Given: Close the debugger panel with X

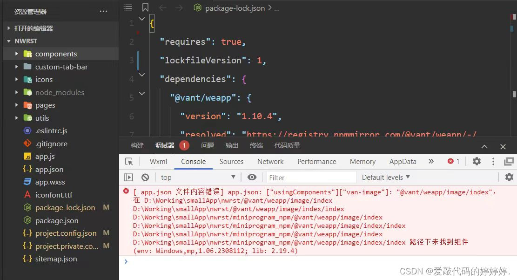Looking at the screenshot, I should pyautogui.click(x=503, y=147).
